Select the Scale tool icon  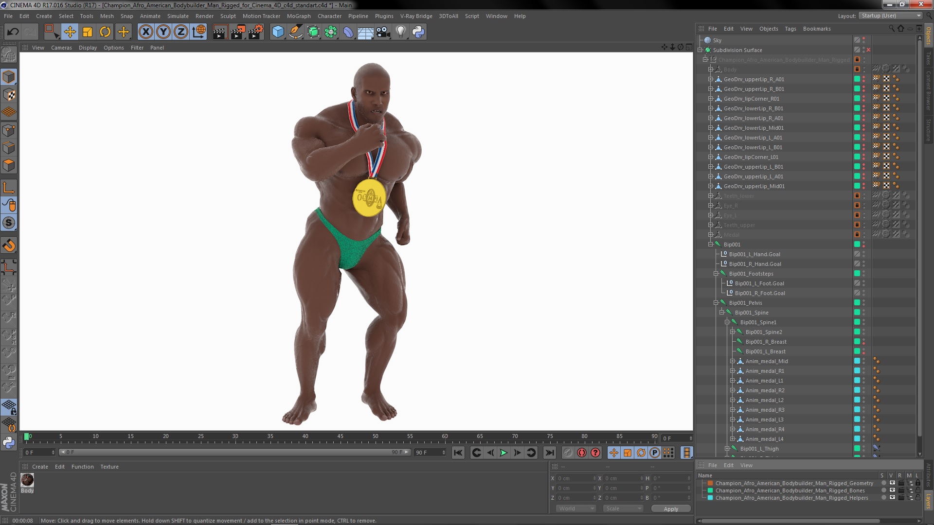pyautogui.click(x=88, y=32)
